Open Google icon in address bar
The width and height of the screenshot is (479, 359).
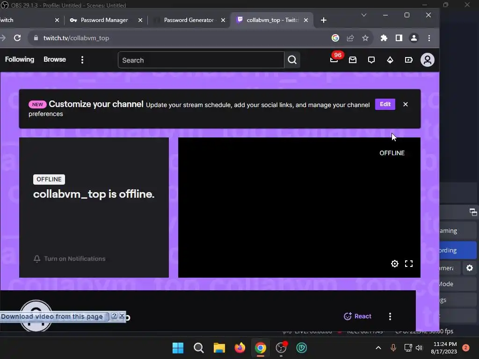335,38
